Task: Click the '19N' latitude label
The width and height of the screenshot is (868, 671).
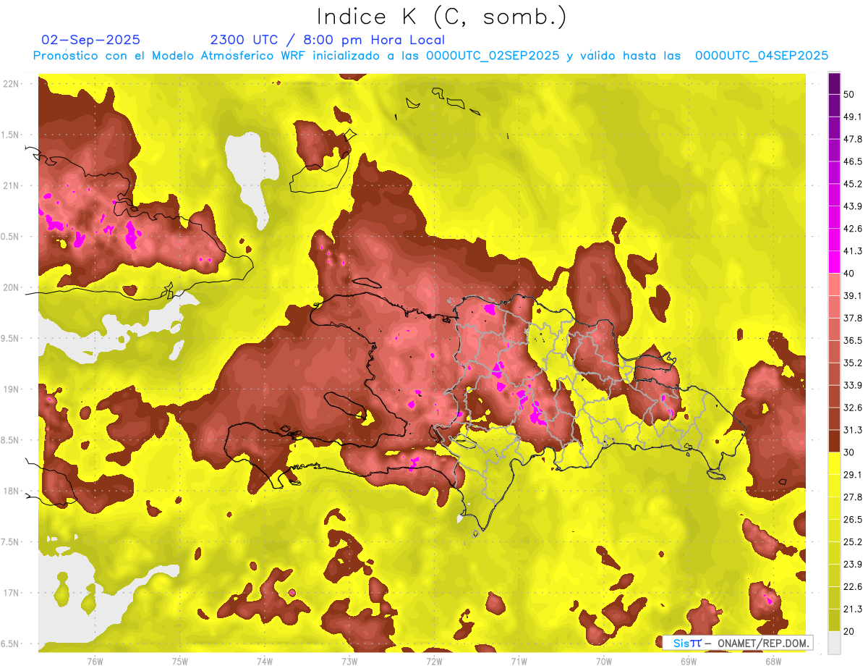Action: 12,389
